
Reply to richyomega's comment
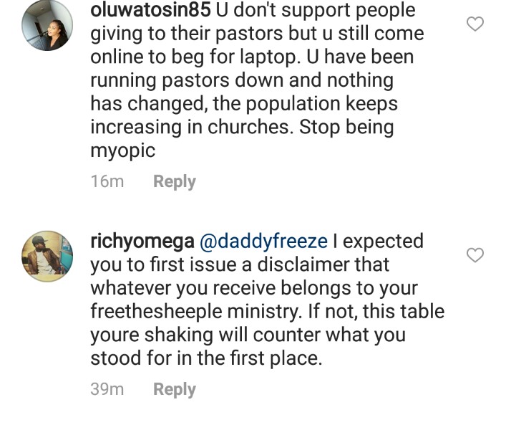174,389
